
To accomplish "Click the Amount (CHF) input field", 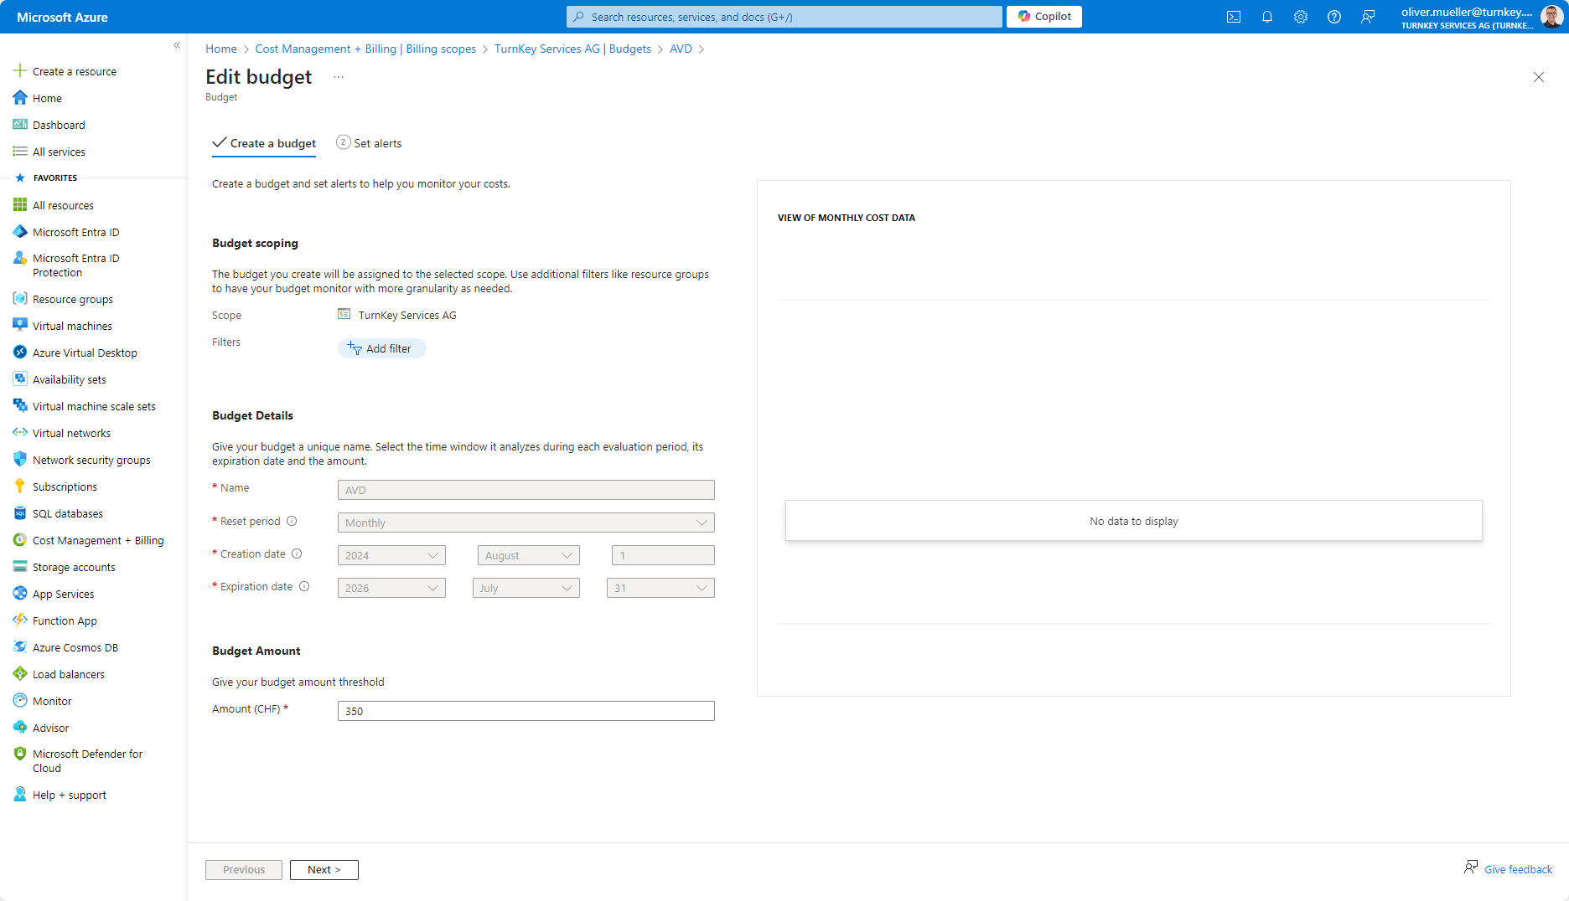I will tap(526, 711).
